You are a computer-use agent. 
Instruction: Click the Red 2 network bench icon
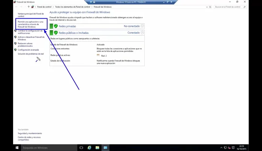pos(98,55)
